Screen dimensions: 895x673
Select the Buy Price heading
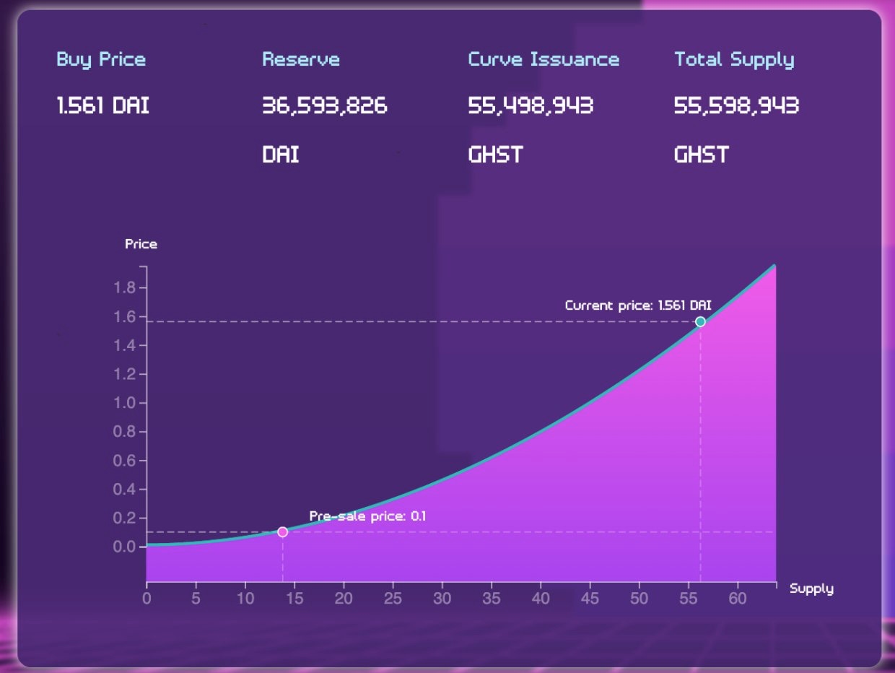(x=101, y=59)
